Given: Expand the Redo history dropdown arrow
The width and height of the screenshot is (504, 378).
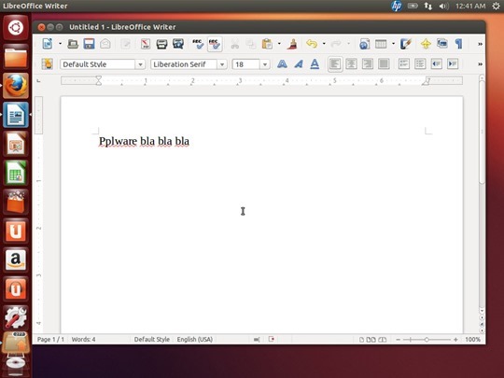Looking at the screenshot, I should pyautogui.click(x=348, y=44).
